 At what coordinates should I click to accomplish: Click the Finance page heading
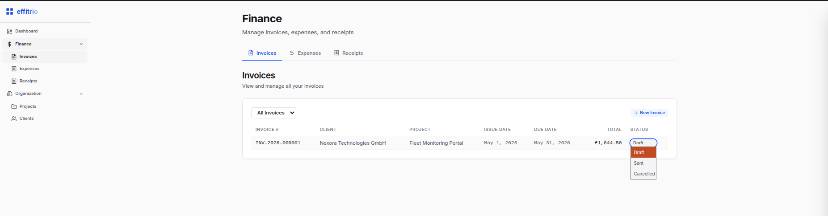[262, 19]
